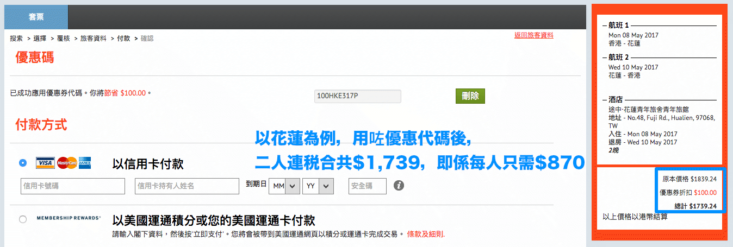Click the 航班 2 header in summary

click(619, 57)
